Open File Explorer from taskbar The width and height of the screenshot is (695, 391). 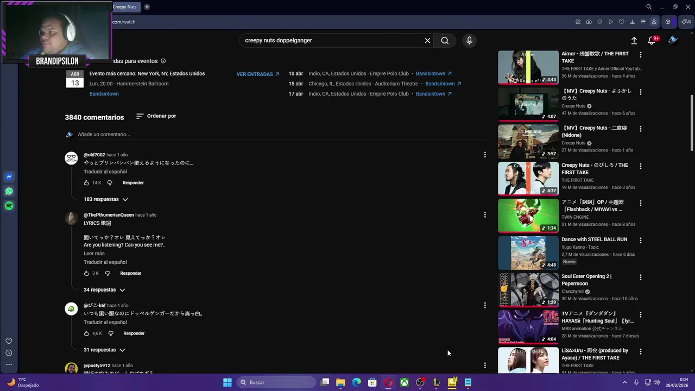340,382
